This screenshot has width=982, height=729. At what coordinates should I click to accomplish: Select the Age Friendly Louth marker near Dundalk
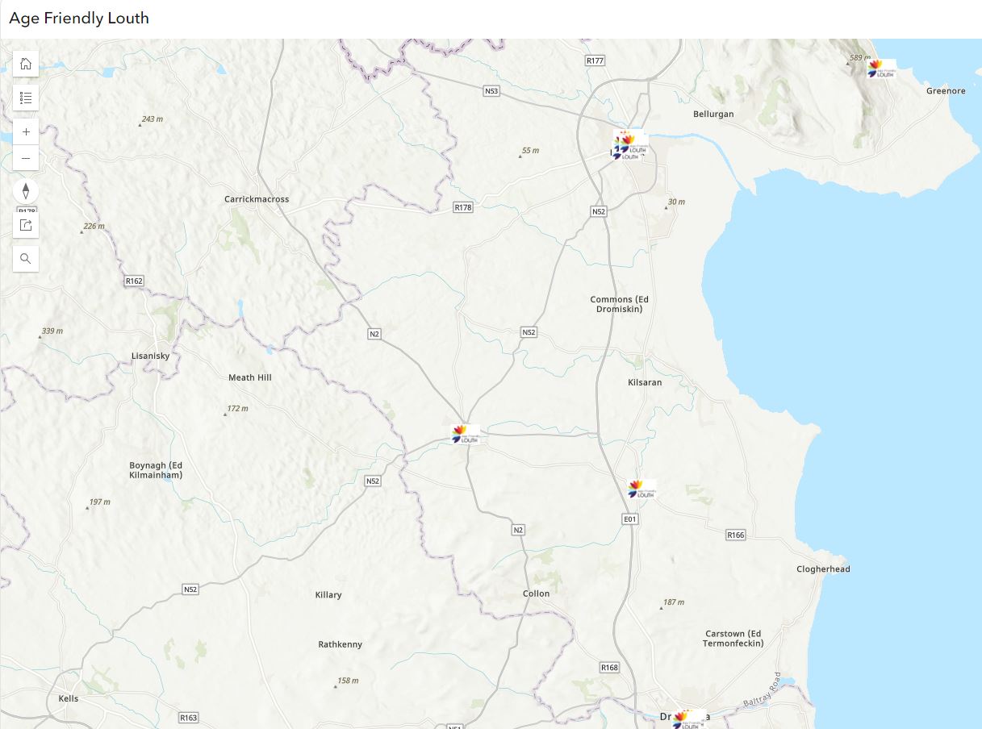[629, 143]
